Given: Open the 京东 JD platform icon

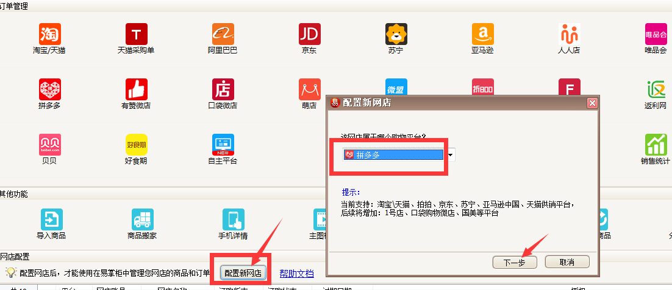Looking at the screenshot, I should coord(309,33).
